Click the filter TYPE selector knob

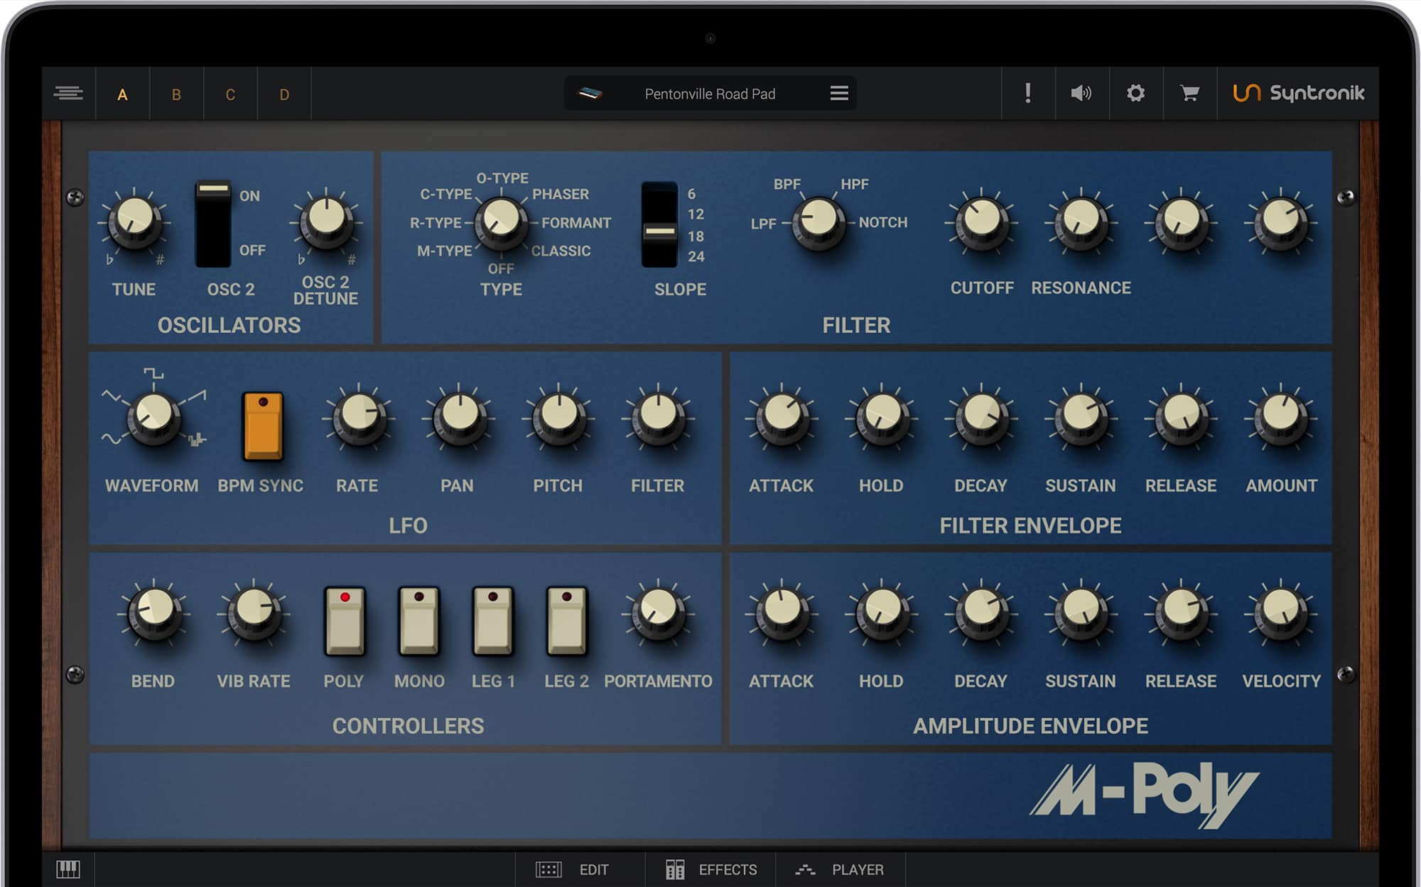point(501,222)
